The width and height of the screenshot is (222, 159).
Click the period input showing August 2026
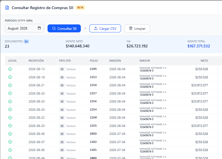click(x=24, y=28)
